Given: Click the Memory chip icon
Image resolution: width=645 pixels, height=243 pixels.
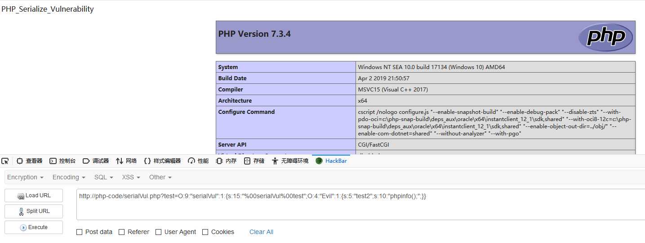Looking at the screenshot, I should [219, 161].
